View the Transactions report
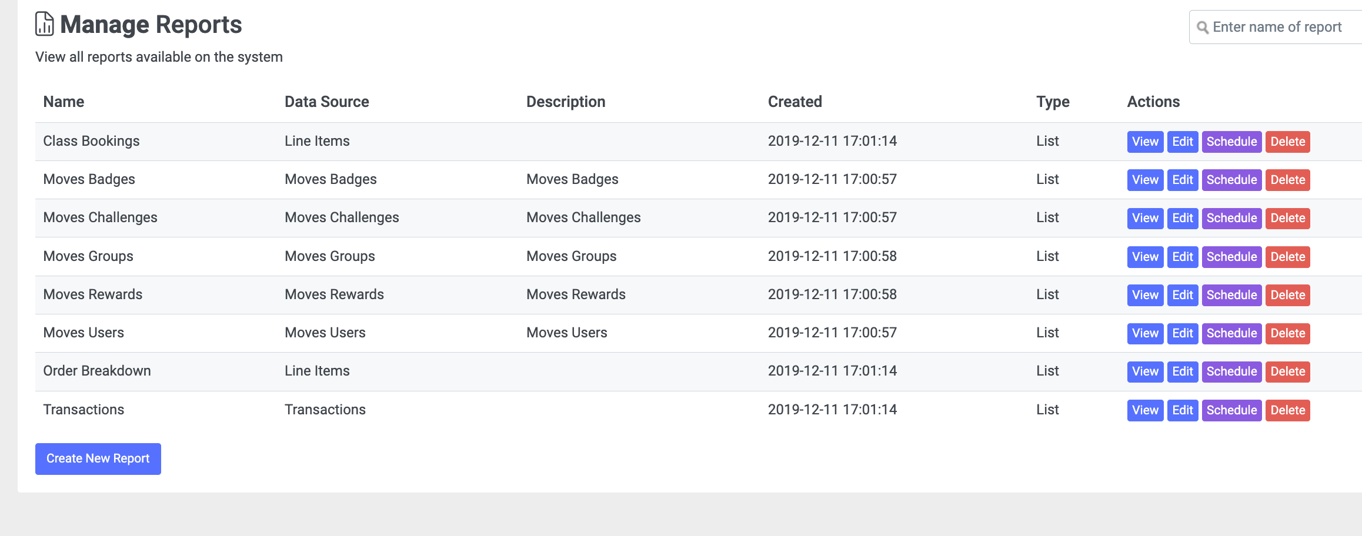 (1144, 410)
